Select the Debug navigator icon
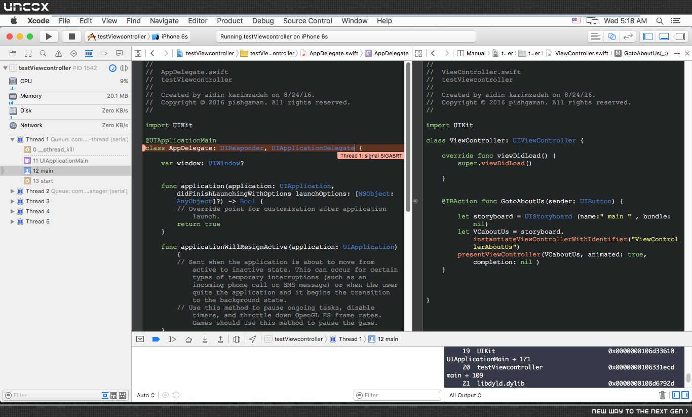Screen dimensions: 692x417 click(x=89, y=53)
